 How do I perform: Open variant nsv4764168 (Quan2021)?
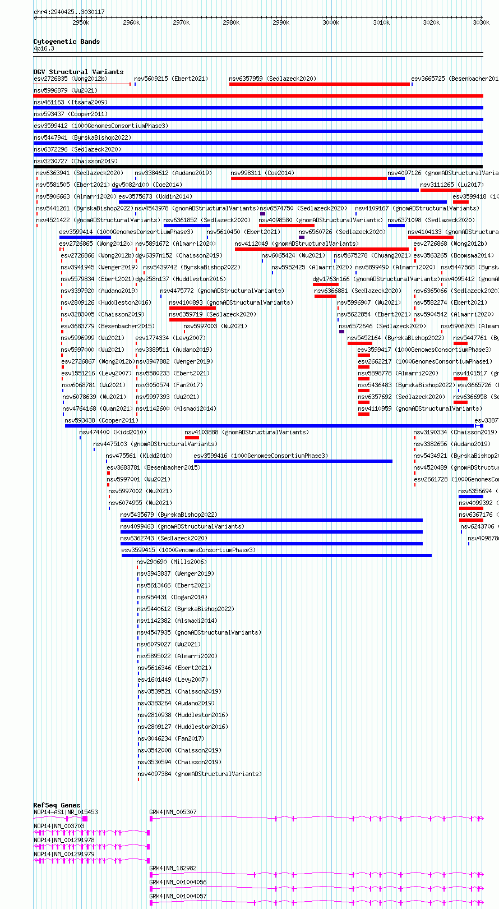[x=98, y=409]
